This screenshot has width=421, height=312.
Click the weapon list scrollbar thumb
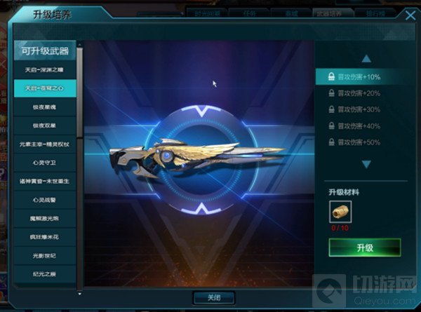coord(80,93)
